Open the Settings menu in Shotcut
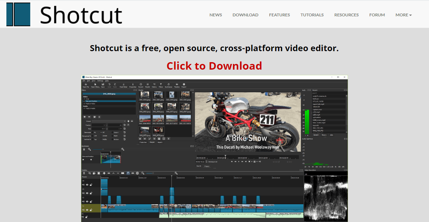This screenshot has height=222, width=429. pyautogui.click(x=100, y=81)
